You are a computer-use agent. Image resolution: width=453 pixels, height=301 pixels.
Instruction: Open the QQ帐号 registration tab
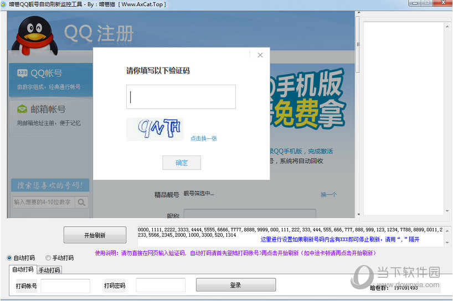point(50,80)
